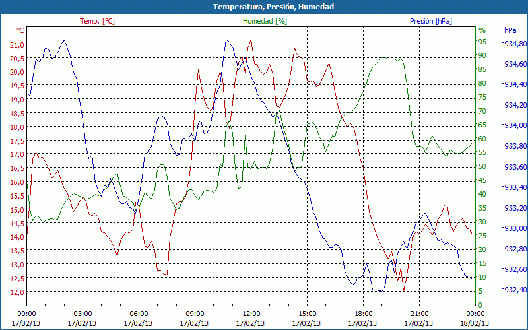This screenshot has height=330, width=528.
Task: Click the '932,40' pressure axis value
Action: point(515,290)
